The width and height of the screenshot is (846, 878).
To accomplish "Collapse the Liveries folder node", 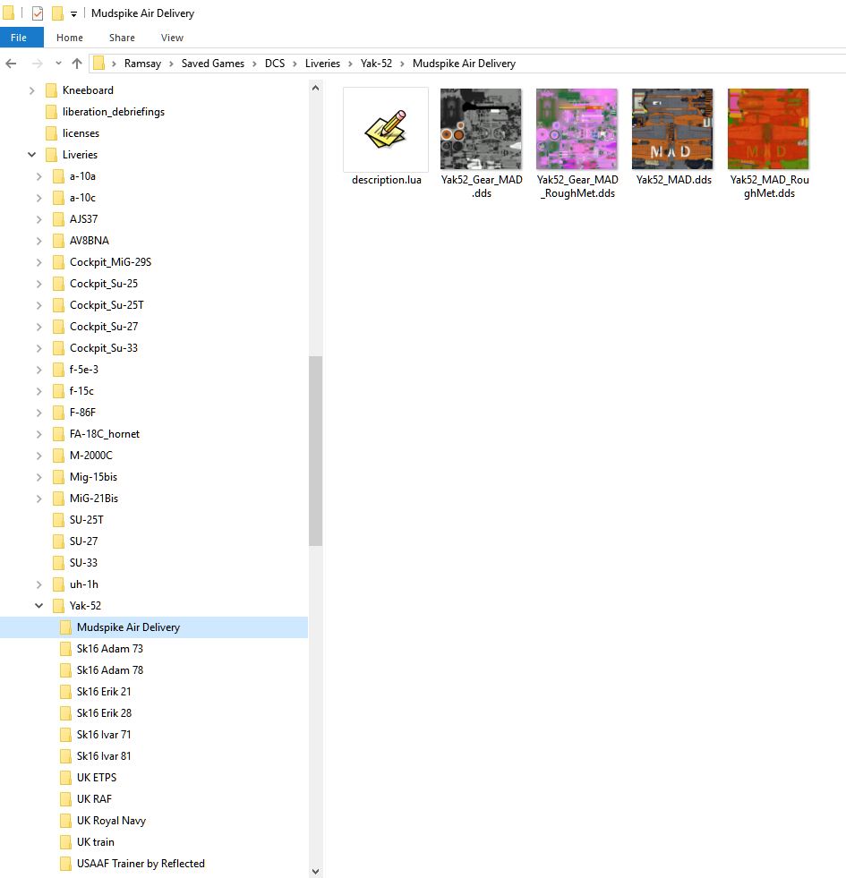I will click(x=32, y=155).
